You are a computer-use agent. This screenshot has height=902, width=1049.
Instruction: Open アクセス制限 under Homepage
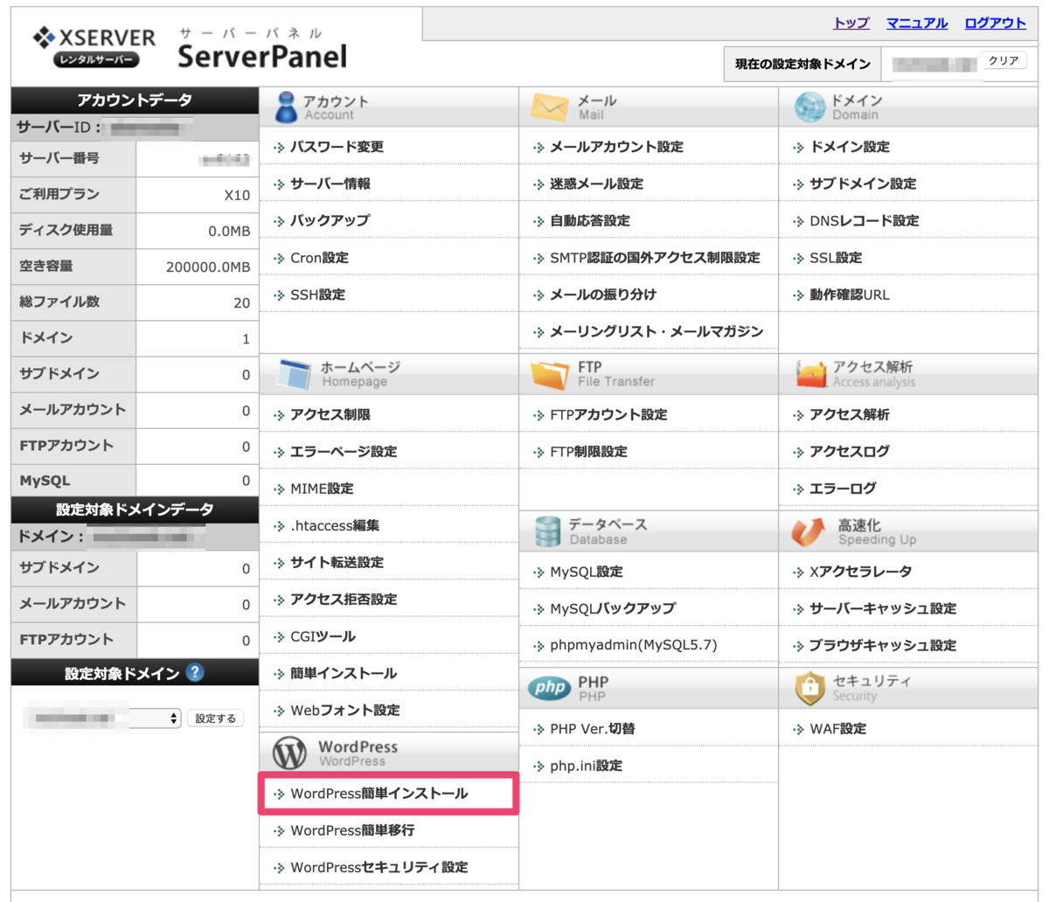[330, 414]
